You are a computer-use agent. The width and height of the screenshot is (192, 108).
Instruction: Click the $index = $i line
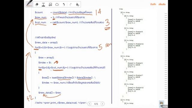click(x=45, y=63)
